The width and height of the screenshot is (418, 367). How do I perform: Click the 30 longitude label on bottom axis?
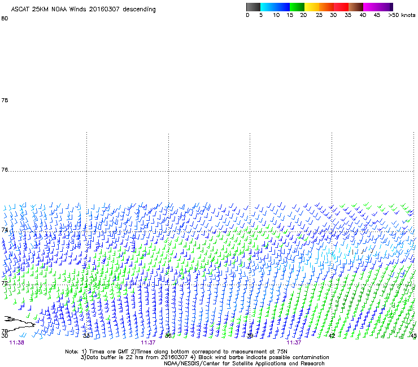tap(5, 336)
